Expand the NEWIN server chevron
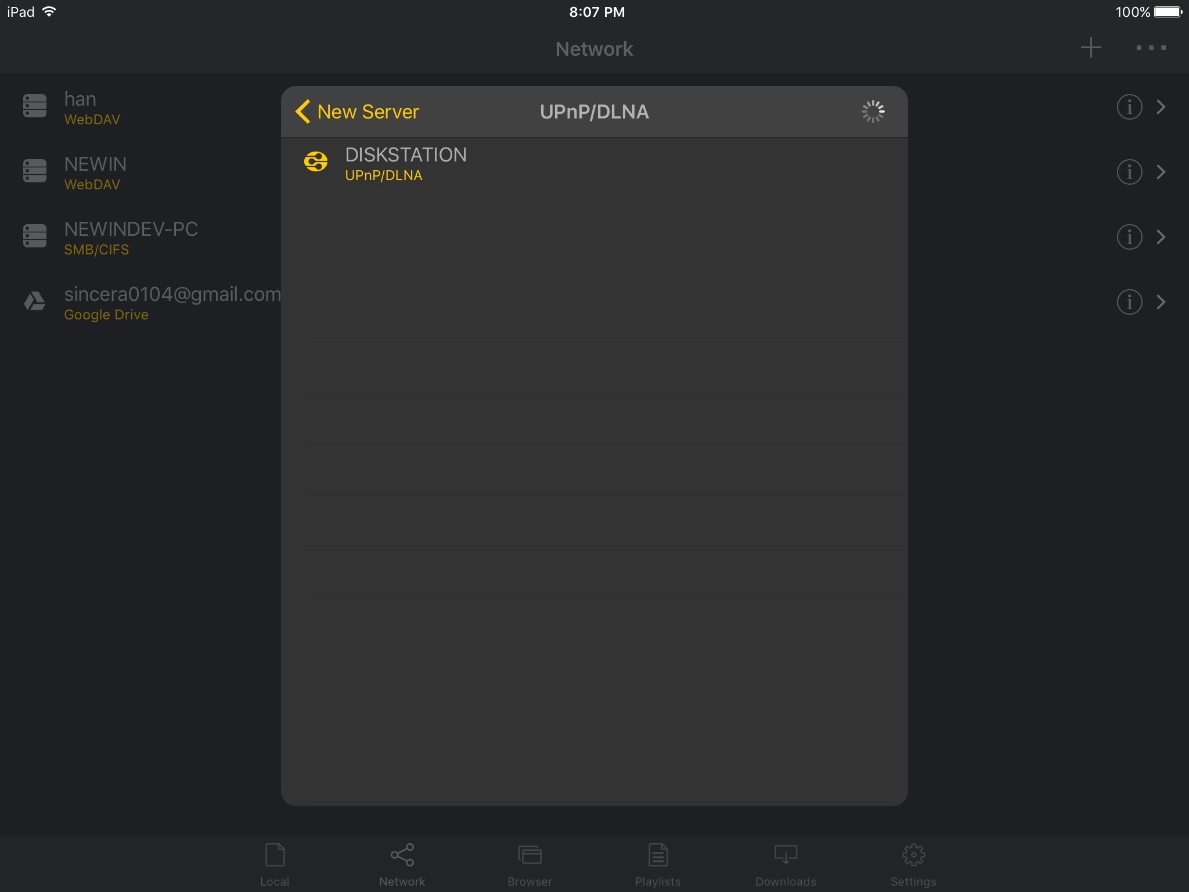Screen dimensions: 1189x892 click(1161, 172)
